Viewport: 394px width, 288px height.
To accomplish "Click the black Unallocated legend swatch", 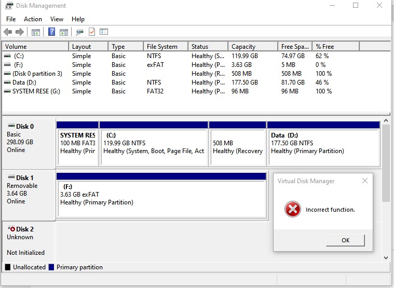I will 8,267.
